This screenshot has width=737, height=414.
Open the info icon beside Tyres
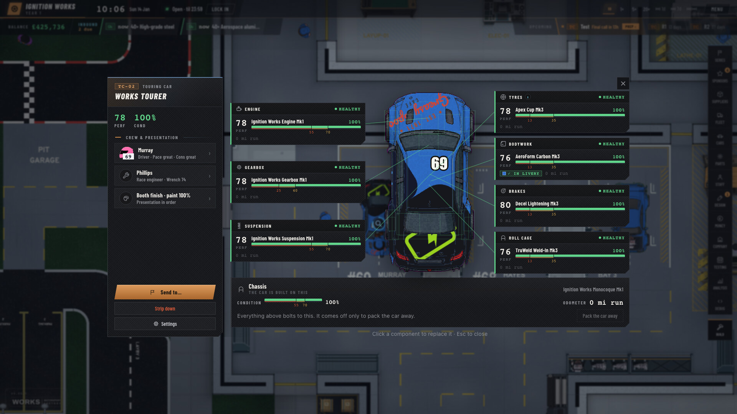[x=528, y=97]
